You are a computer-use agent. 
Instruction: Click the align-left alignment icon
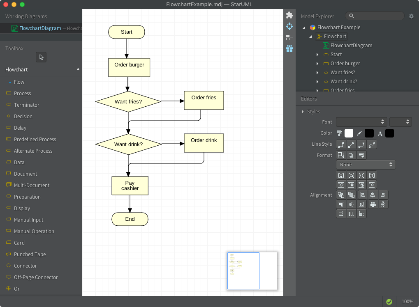[x=362, y=195]
